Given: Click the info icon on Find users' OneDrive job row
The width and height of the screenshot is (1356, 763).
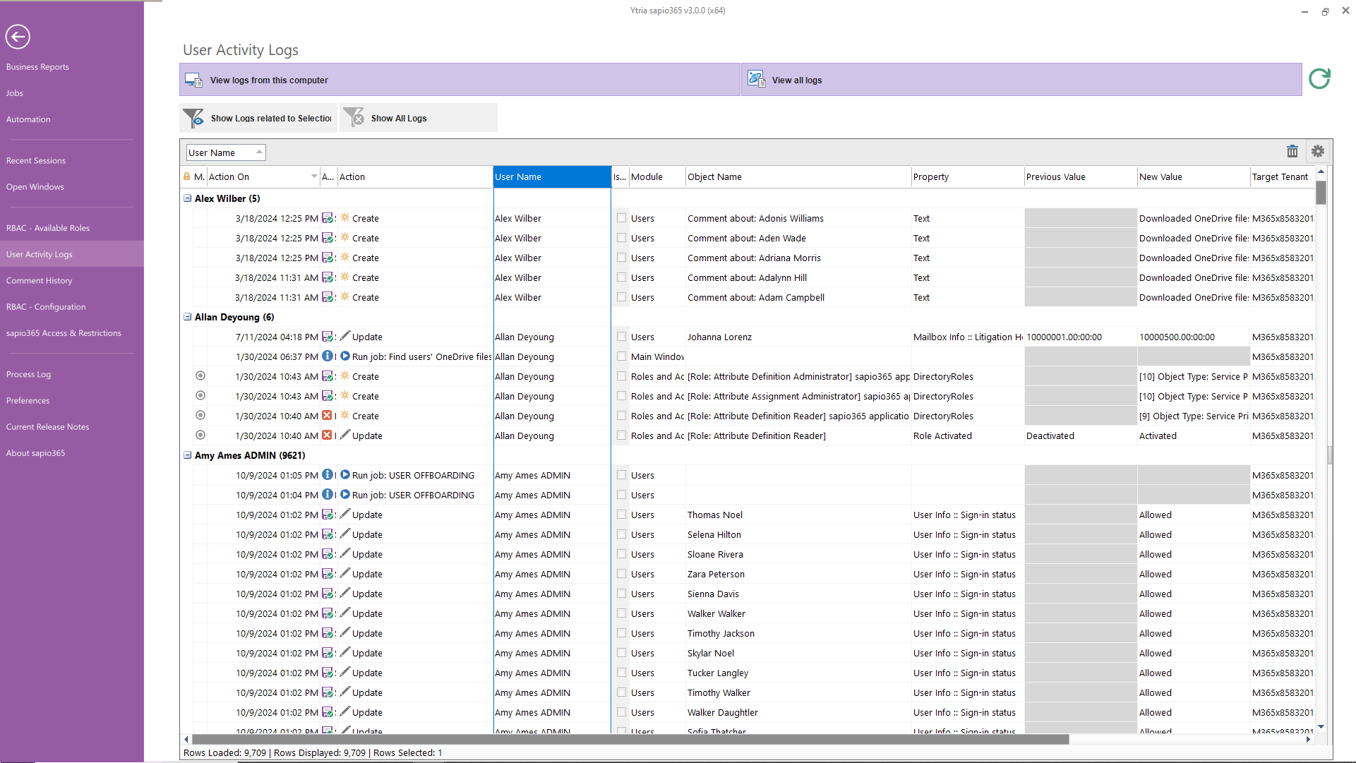Looking at the screenshot, I should (328, 356).
